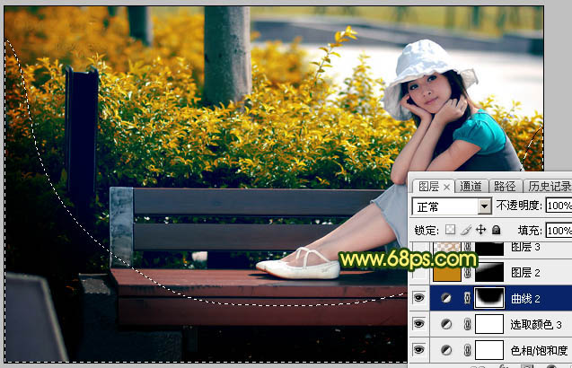This screenshot has height=368, width=572.
Task: Select the 选取颜色 3 mask thumbnail
Action: pos(489,324)
